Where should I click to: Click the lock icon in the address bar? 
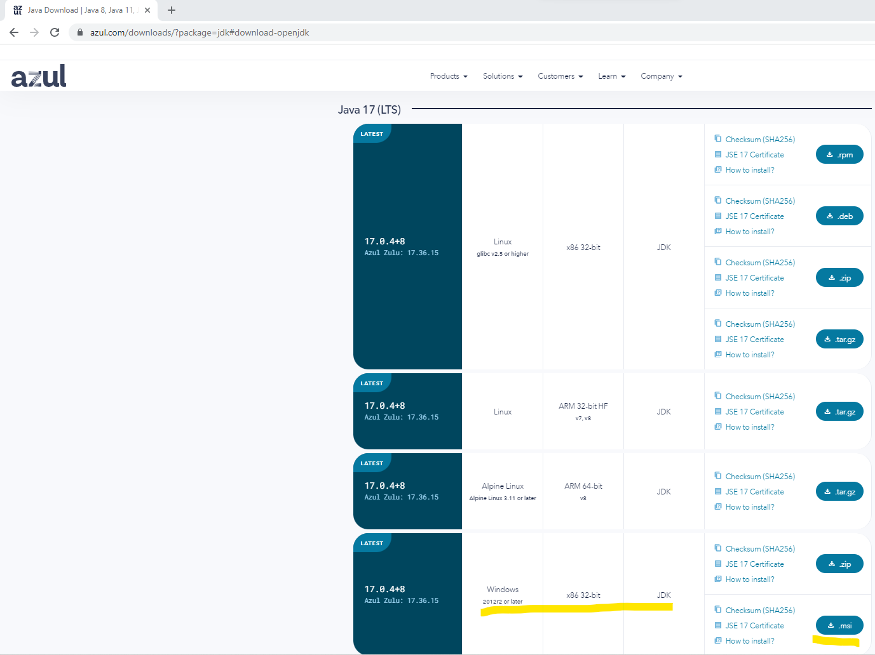(80, 32)
